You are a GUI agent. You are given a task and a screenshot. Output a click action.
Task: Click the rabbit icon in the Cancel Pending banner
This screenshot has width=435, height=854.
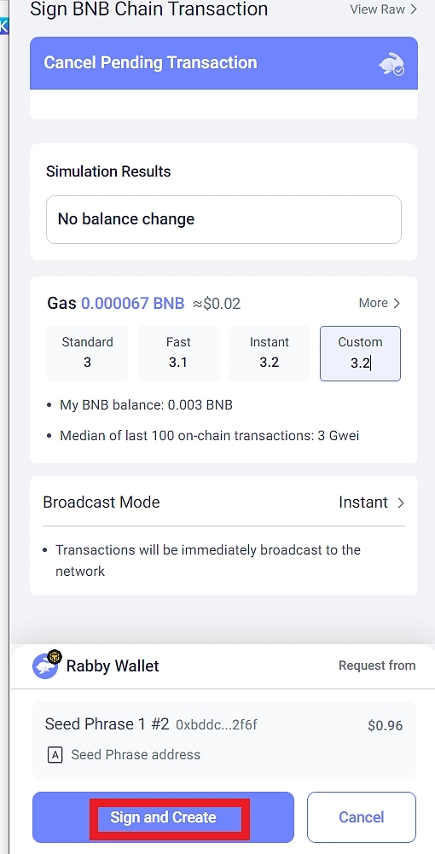(x=391, y=66)
